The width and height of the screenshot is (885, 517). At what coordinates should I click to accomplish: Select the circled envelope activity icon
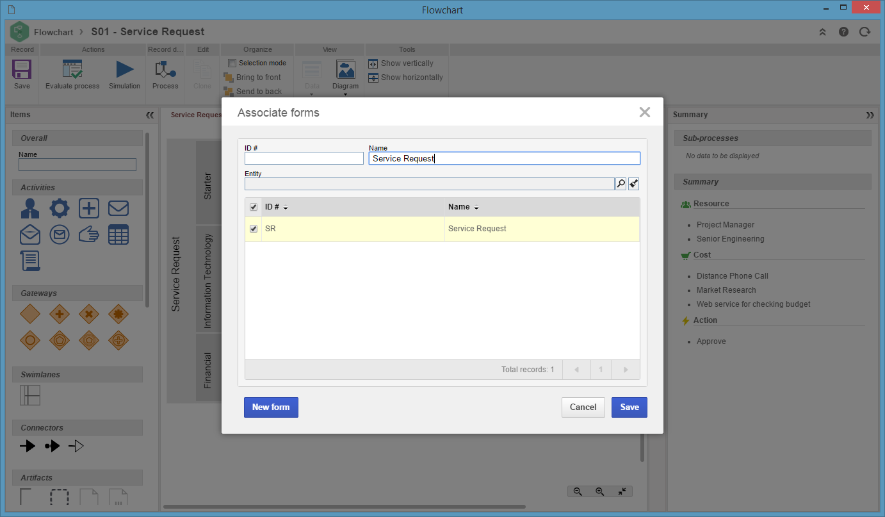[x=60, y=235]
